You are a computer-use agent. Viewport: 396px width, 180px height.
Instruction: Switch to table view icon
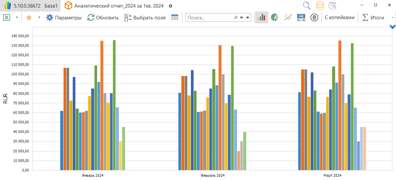[175, 17]
